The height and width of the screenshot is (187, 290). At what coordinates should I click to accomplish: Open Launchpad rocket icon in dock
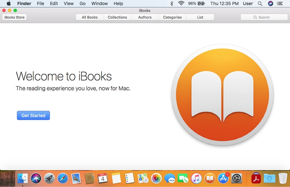[x=49, y=179]
